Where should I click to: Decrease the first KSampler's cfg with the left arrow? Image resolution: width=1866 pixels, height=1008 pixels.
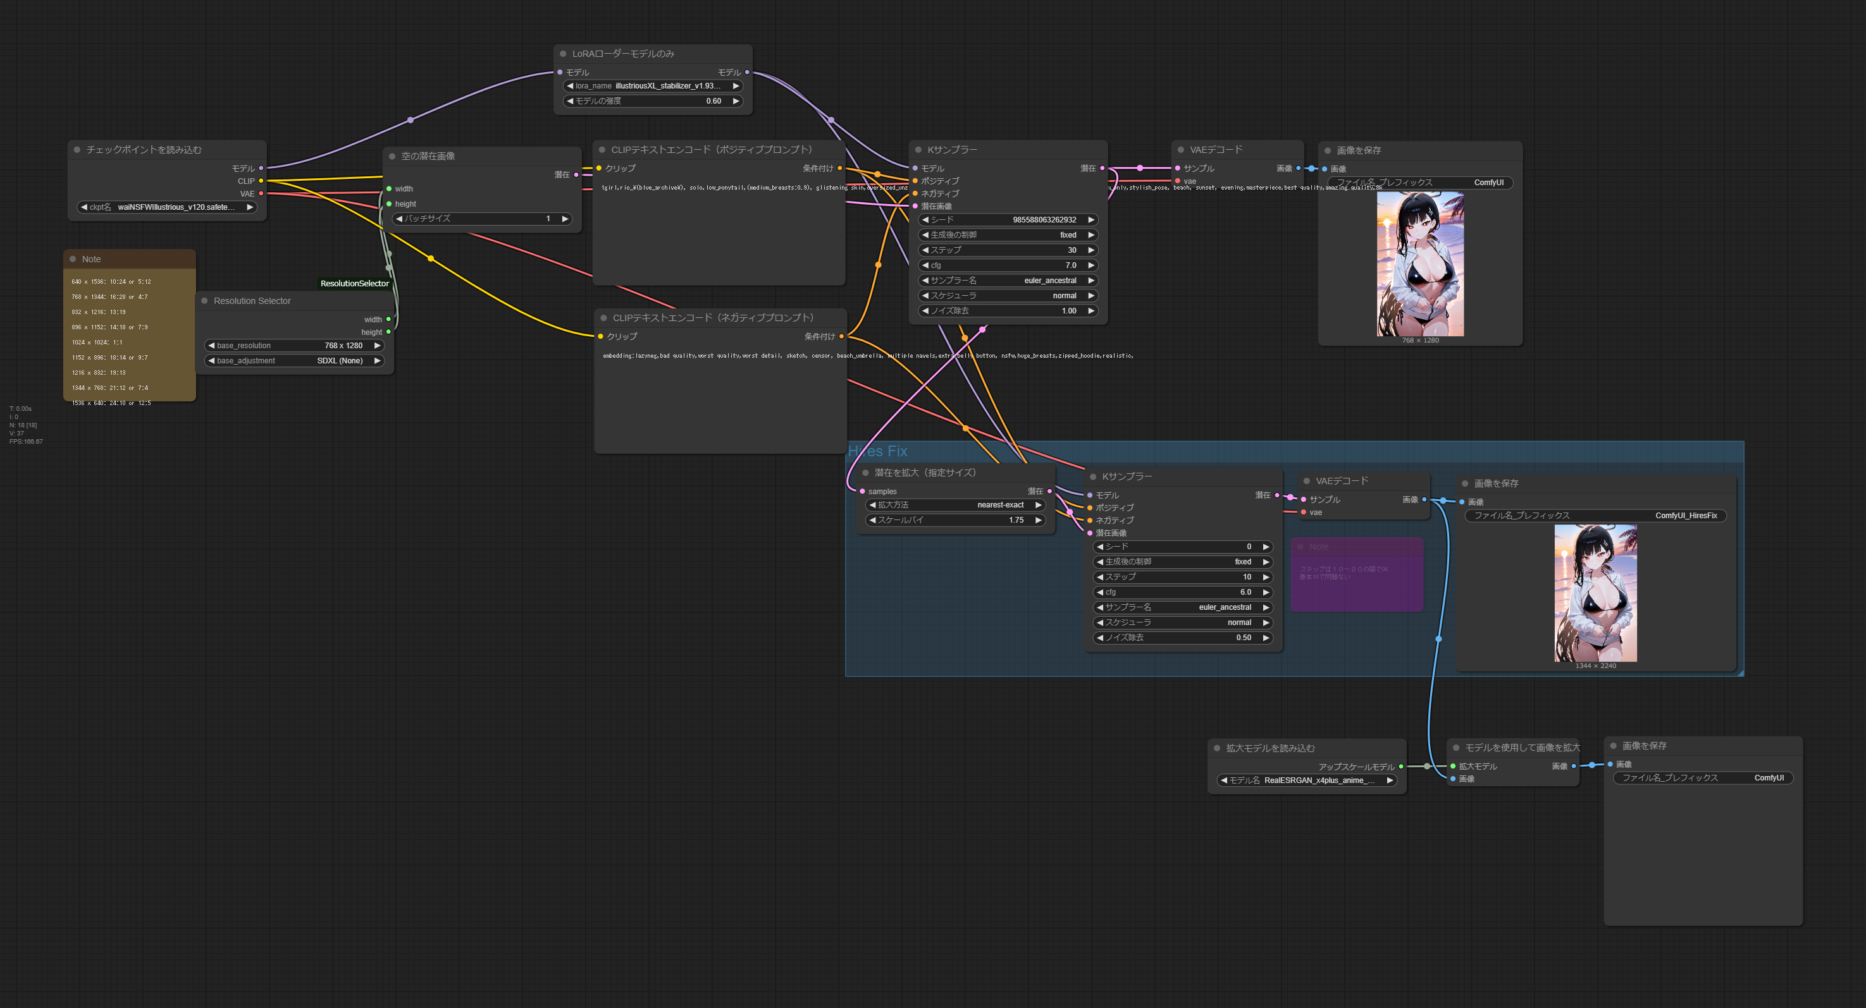[x=925, y=265]
